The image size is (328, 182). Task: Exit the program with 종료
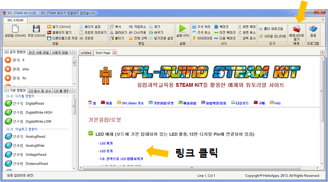pyautogui.click(x=313, y=31)
